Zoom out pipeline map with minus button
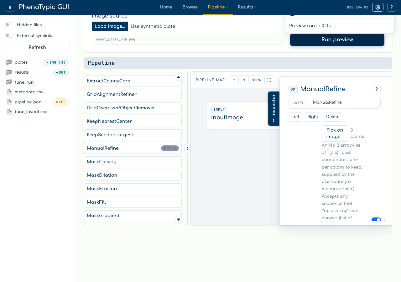 point(234,80)
